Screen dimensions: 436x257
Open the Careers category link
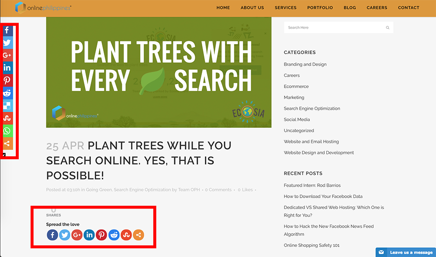[292, 75]
